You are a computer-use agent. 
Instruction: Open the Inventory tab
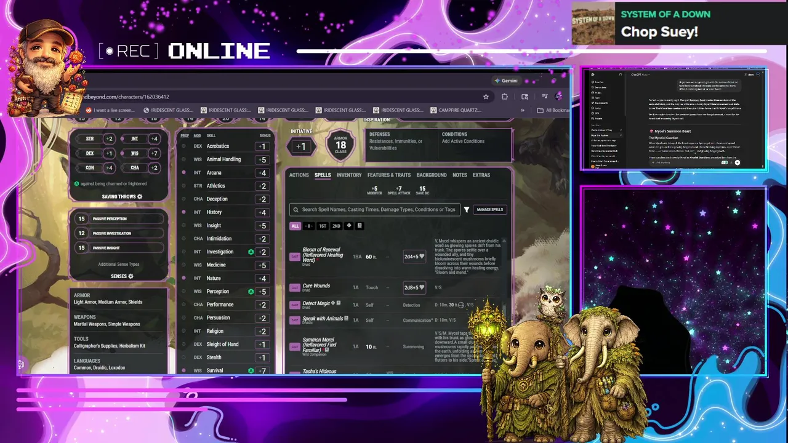349,175
